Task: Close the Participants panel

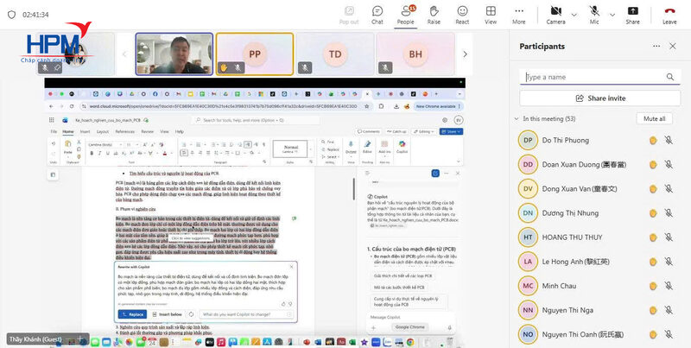Action: 672,46
